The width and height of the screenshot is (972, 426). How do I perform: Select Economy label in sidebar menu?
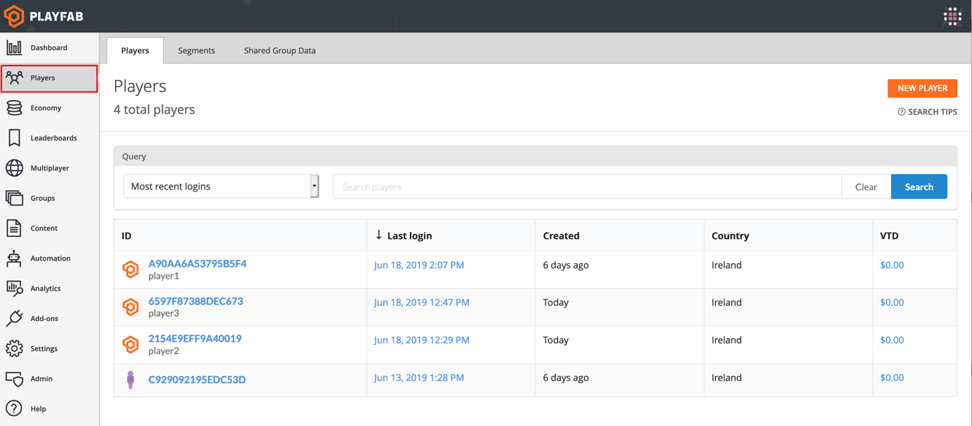click(46, 108)
